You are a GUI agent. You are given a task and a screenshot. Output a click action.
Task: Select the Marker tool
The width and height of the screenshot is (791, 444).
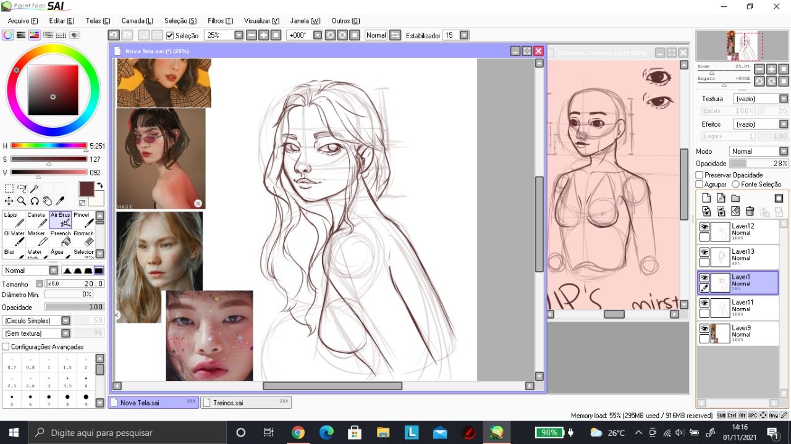37,238
